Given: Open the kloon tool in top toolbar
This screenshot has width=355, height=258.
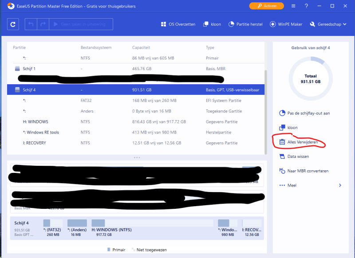Looking at the screenshot, I should (212, 24).
